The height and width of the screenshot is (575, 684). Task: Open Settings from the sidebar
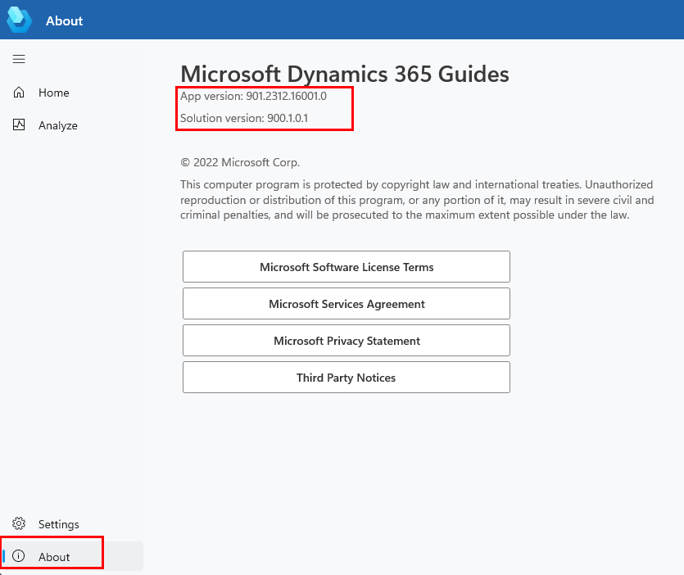(59, 523)
